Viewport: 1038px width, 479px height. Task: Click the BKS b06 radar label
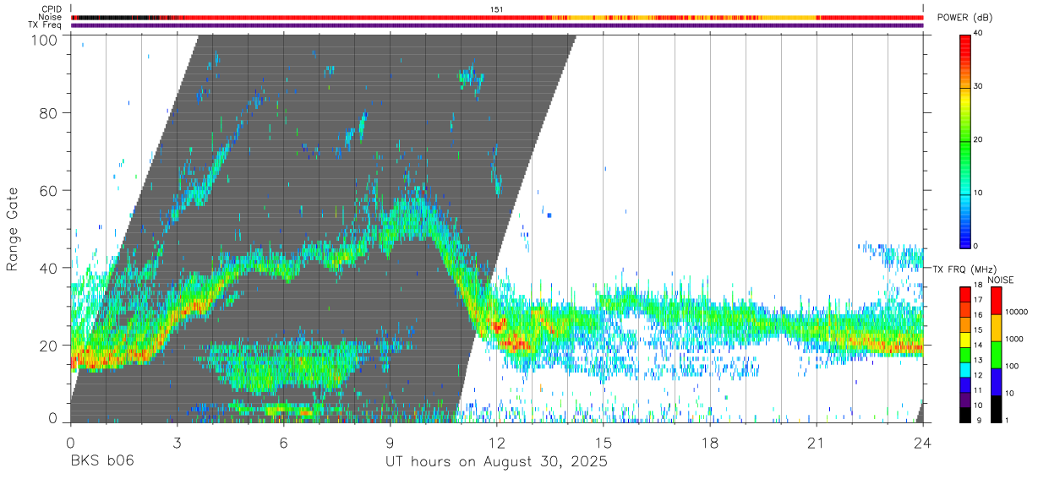click(101, 462)
